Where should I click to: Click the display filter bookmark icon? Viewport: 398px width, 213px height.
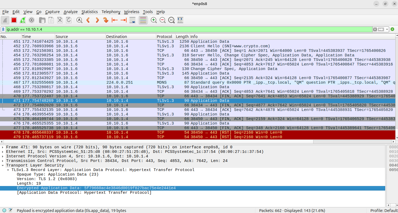click(x=3, y=29)
